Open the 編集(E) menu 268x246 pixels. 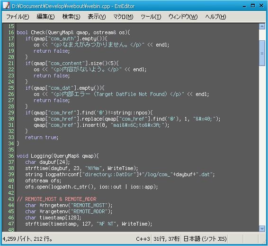coord(45,17)
